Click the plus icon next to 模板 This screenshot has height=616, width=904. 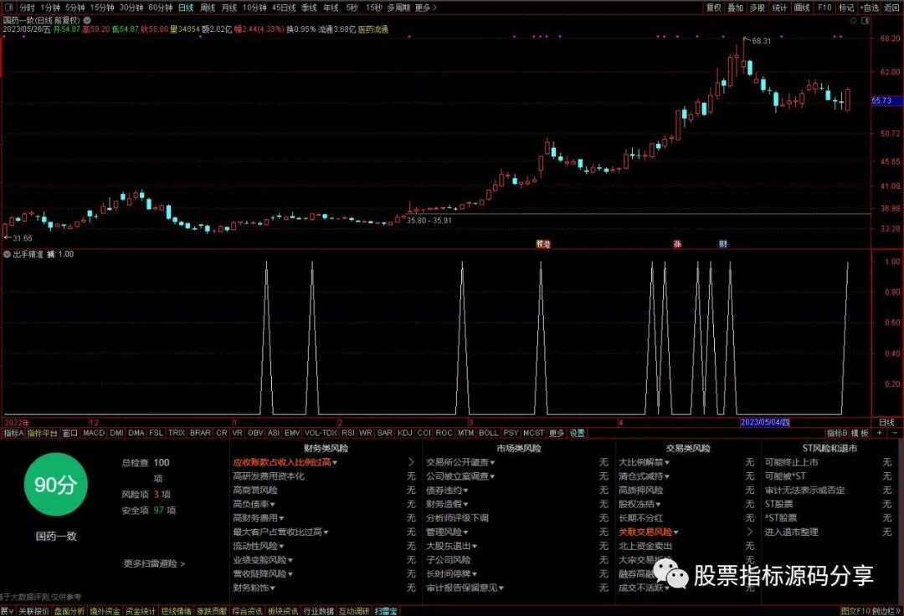tap(880, 432)
